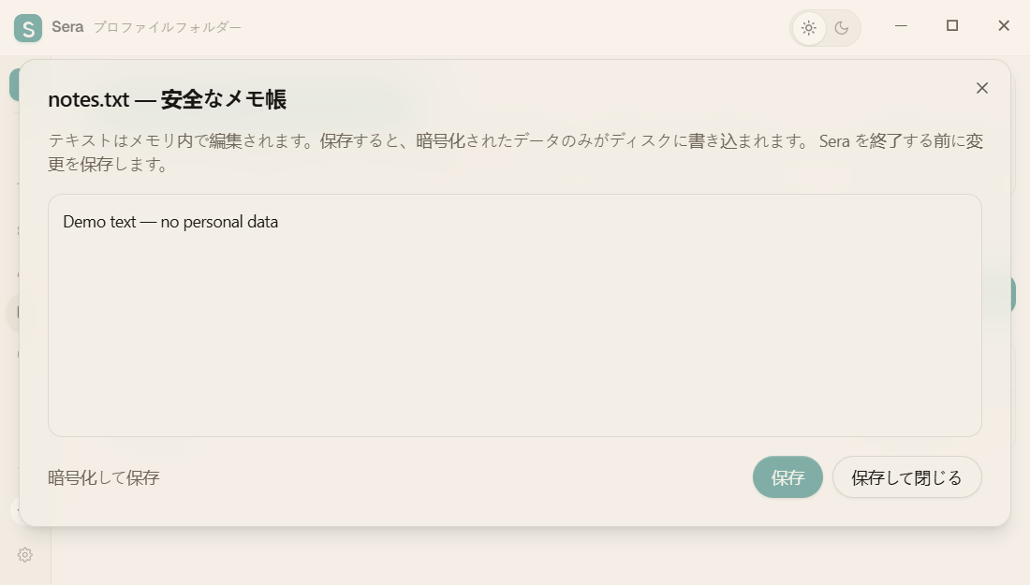1030x585 pixels.
Task: Switch to light theme sun icon
Action: click(x=809, y=28)
